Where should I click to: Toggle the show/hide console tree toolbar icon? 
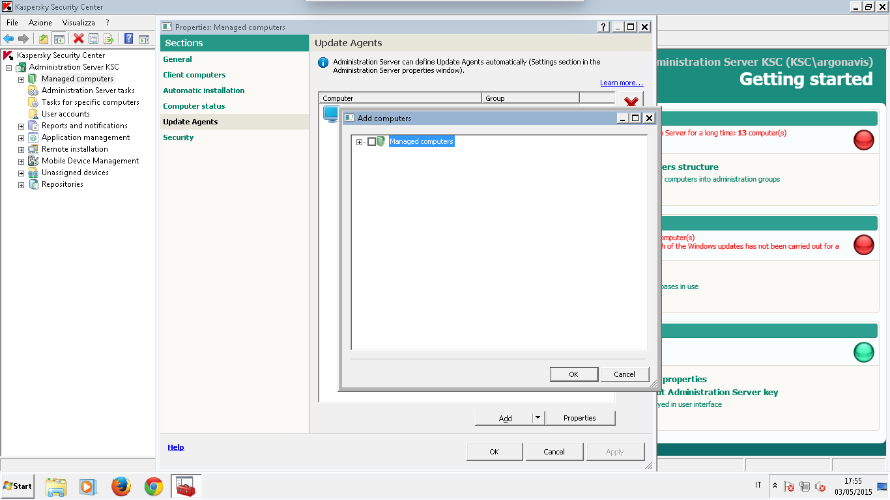click(x=59, y=38)
